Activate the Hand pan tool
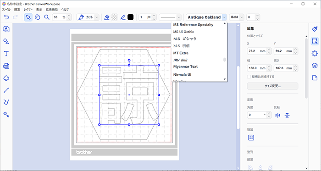Viewport: 321px width, 171px height. click(38, 17)
